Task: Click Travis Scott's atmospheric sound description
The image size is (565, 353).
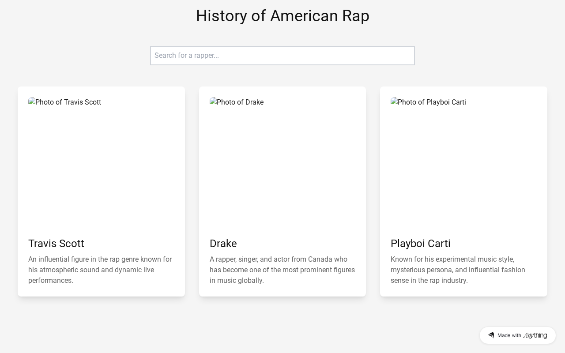Action: 101,270
